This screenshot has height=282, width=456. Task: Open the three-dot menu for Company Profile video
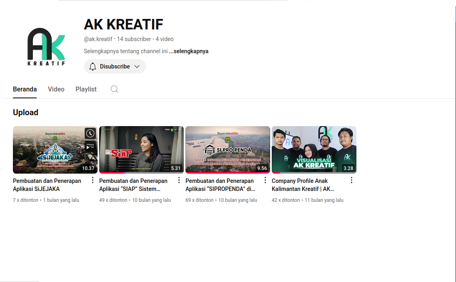(x=351, y=180)
